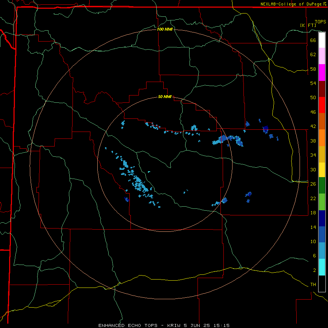328x328 pixels.
Task: Click the light pink legend swatch
Action: (x=322, y=56)
